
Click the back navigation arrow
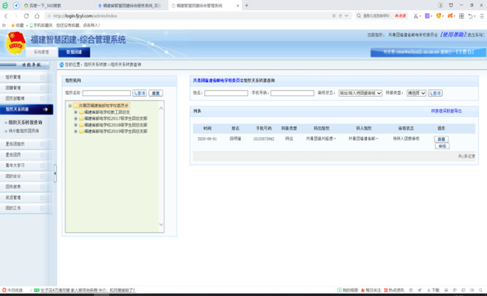point(6,15)
